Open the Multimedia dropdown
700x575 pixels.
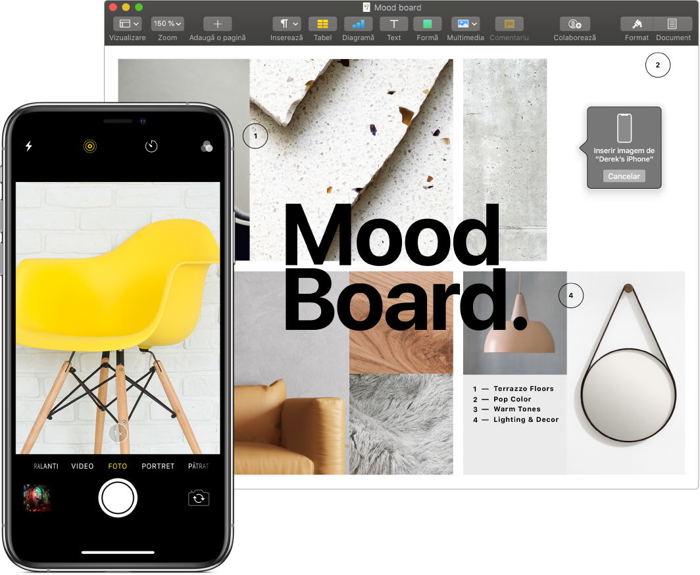click(465, 24)
